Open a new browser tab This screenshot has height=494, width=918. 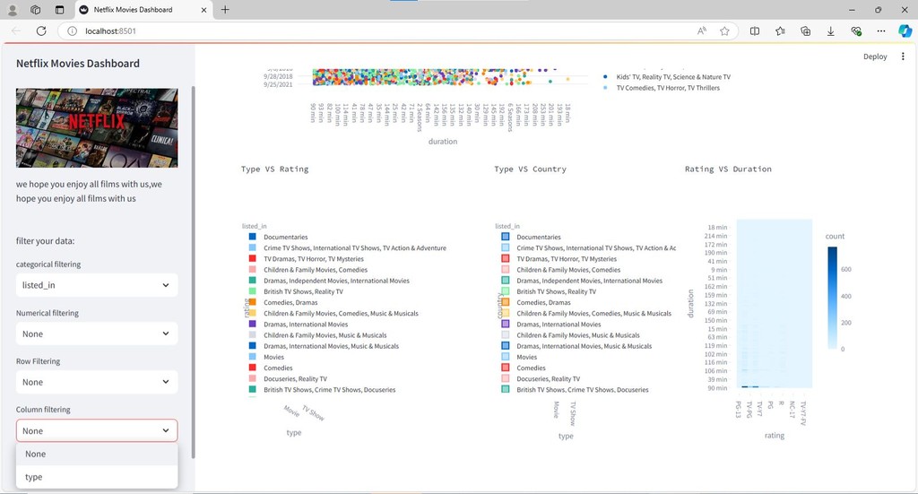225,9
